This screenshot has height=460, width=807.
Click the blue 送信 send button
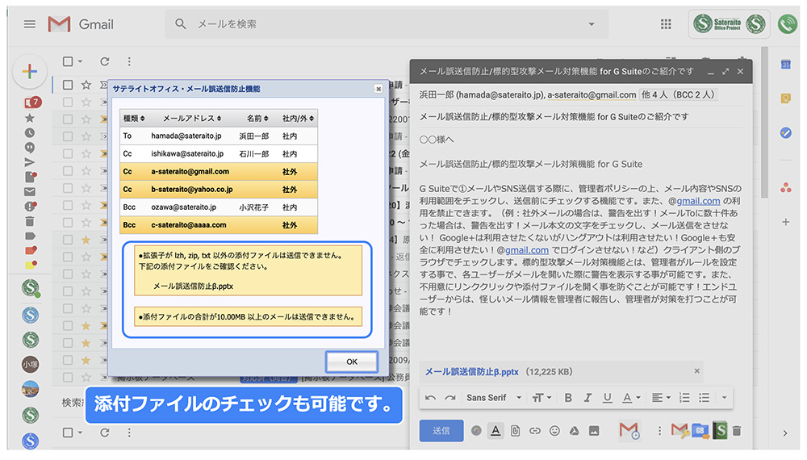coord(441,431)
